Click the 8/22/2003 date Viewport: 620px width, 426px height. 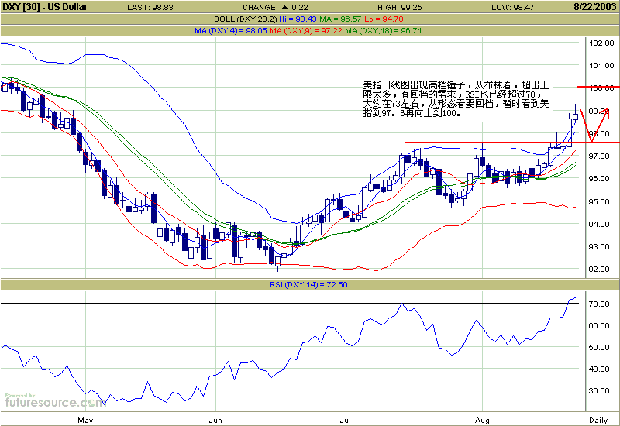point(595,7)
